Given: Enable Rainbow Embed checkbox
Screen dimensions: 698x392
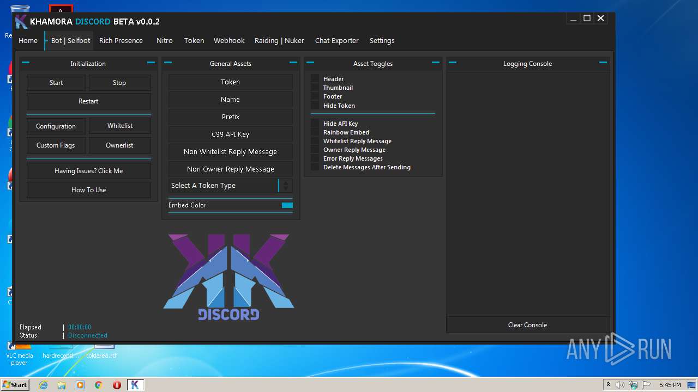Looking at the screenshot, I should [x=315, y=132].
